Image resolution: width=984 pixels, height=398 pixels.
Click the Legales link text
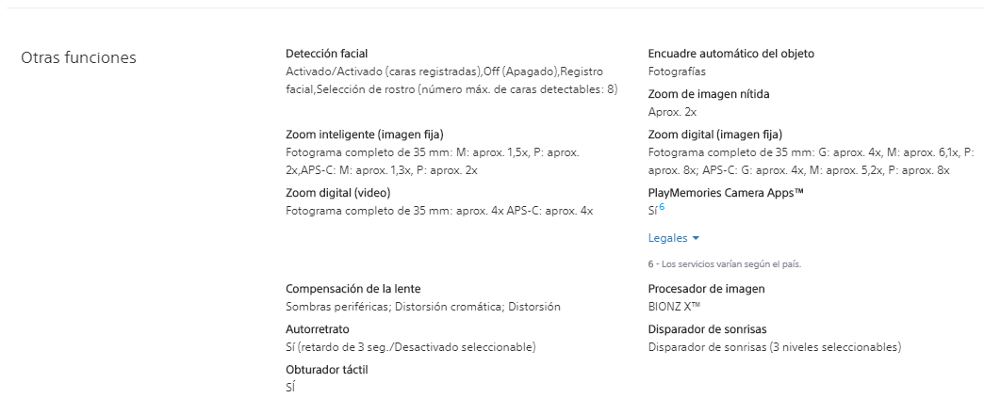coord(667,238)
